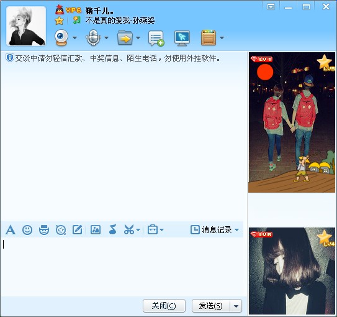
Task: Open font settings with letter A icon
Action: click(x=11, y=230)
